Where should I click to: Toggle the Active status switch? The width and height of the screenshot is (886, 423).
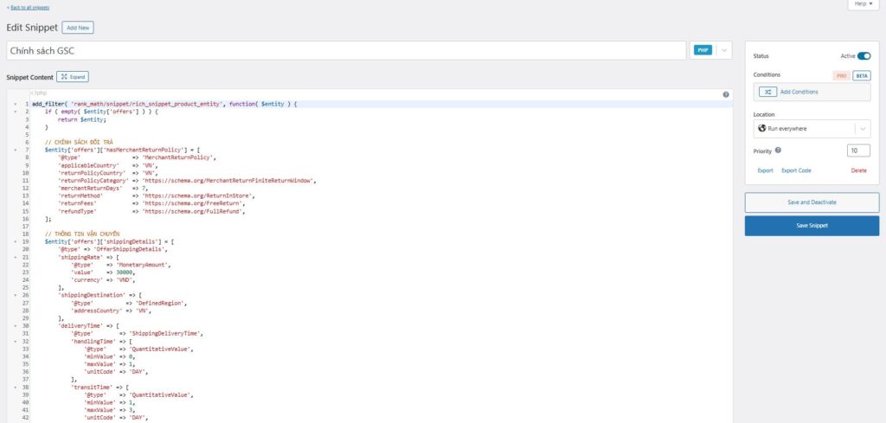click(x=864, y=55)
